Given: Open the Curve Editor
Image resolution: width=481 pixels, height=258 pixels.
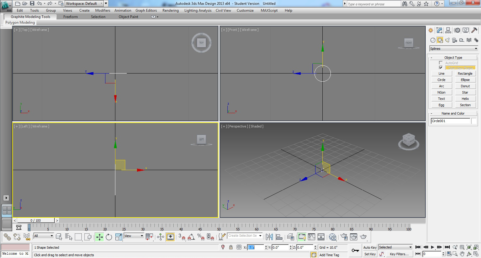Looking at the screenshot, I should (x=312, y=237).
